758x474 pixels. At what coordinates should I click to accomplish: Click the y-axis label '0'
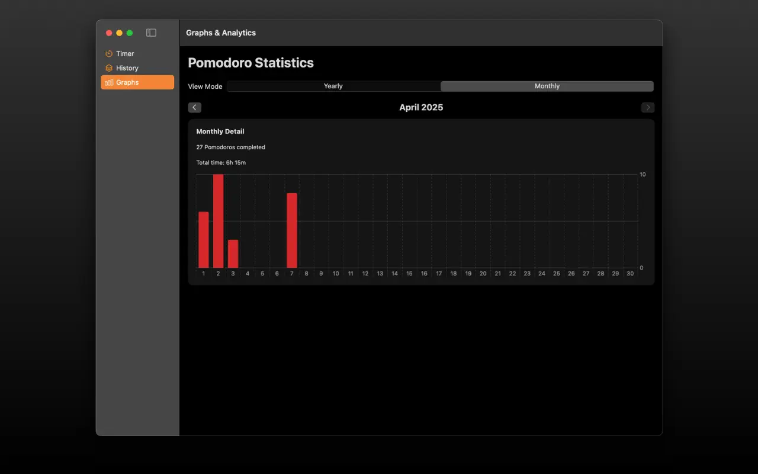coord(641,268)
